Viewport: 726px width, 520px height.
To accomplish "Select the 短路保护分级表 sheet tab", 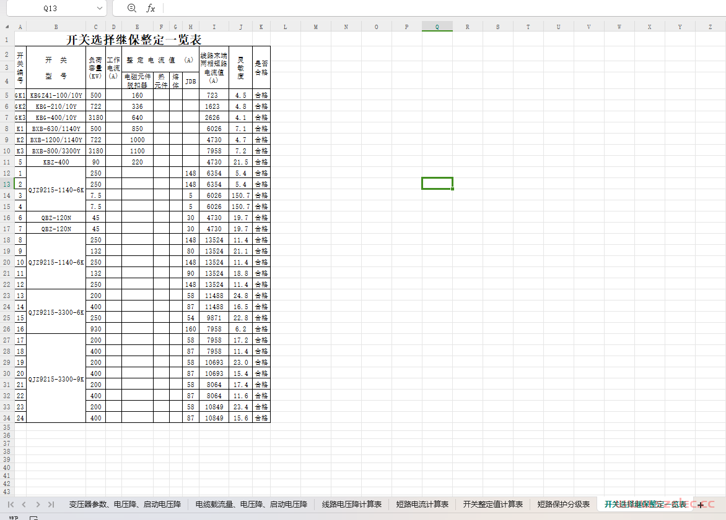I will (564, 505).
